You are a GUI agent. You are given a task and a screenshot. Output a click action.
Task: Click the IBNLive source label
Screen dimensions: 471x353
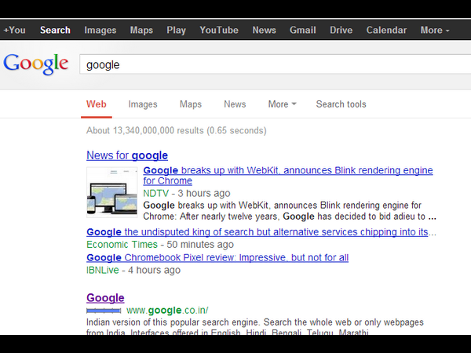[x=103, y=270]
